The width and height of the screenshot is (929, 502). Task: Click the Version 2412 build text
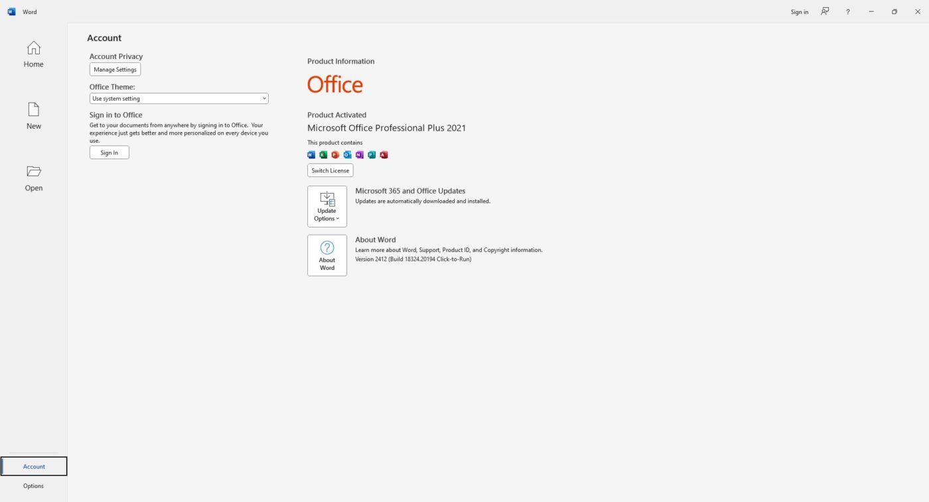413,259
